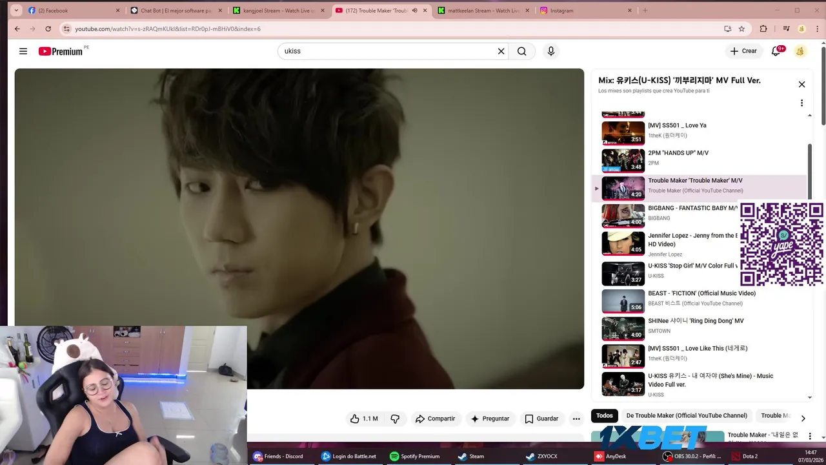The image size is (826, 465).
Task: Open AnyDesk from the taskbar
Action: pyautogui.click(x=610, y=456)
